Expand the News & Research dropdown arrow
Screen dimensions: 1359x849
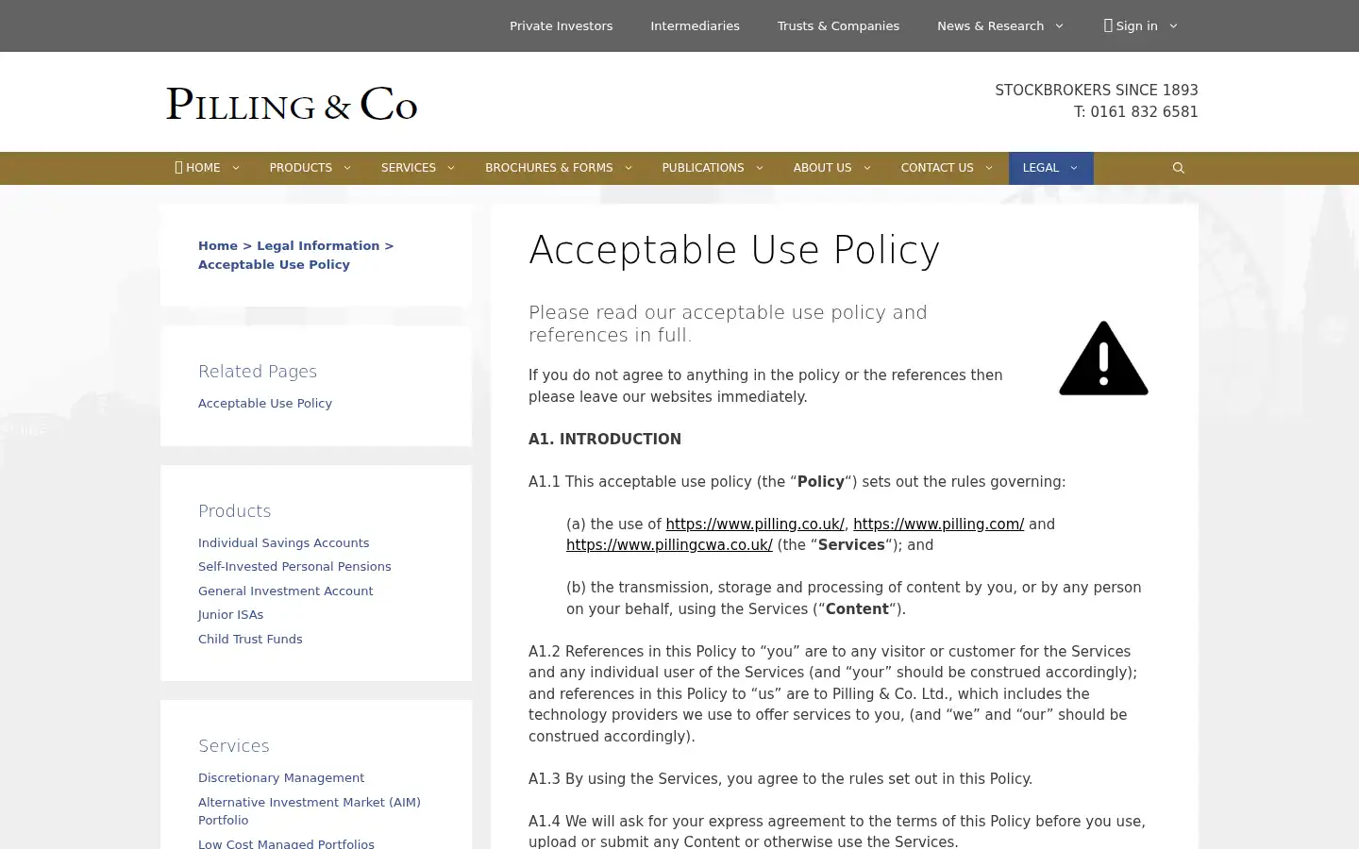[x=1059, y=26]
